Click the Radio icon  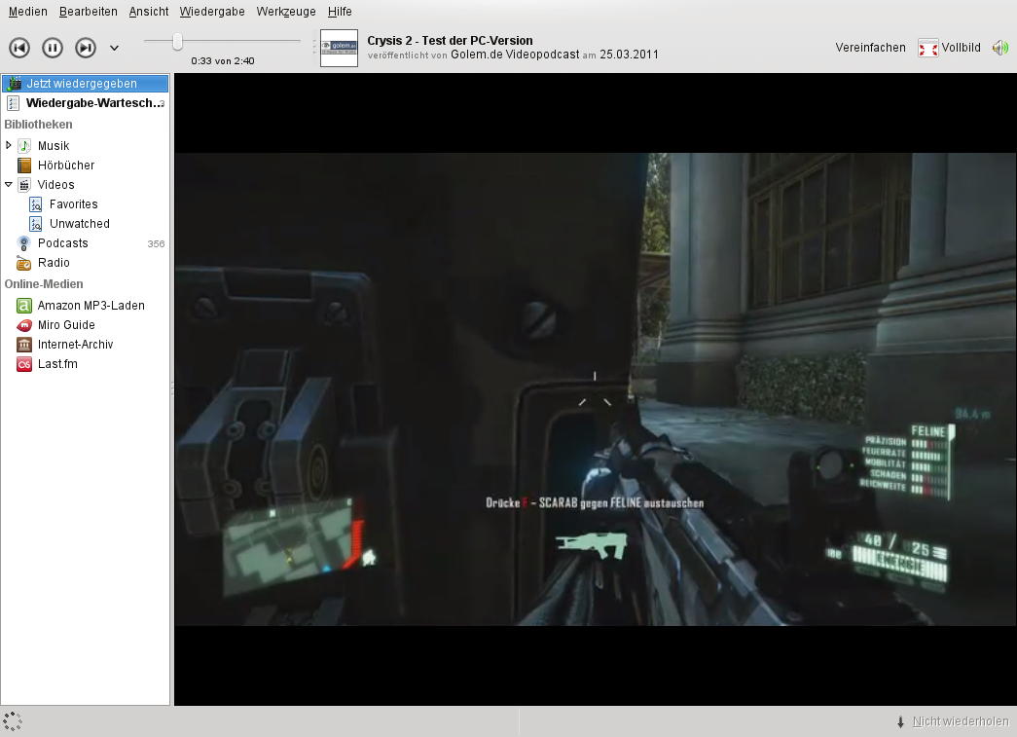click(24, 263)
